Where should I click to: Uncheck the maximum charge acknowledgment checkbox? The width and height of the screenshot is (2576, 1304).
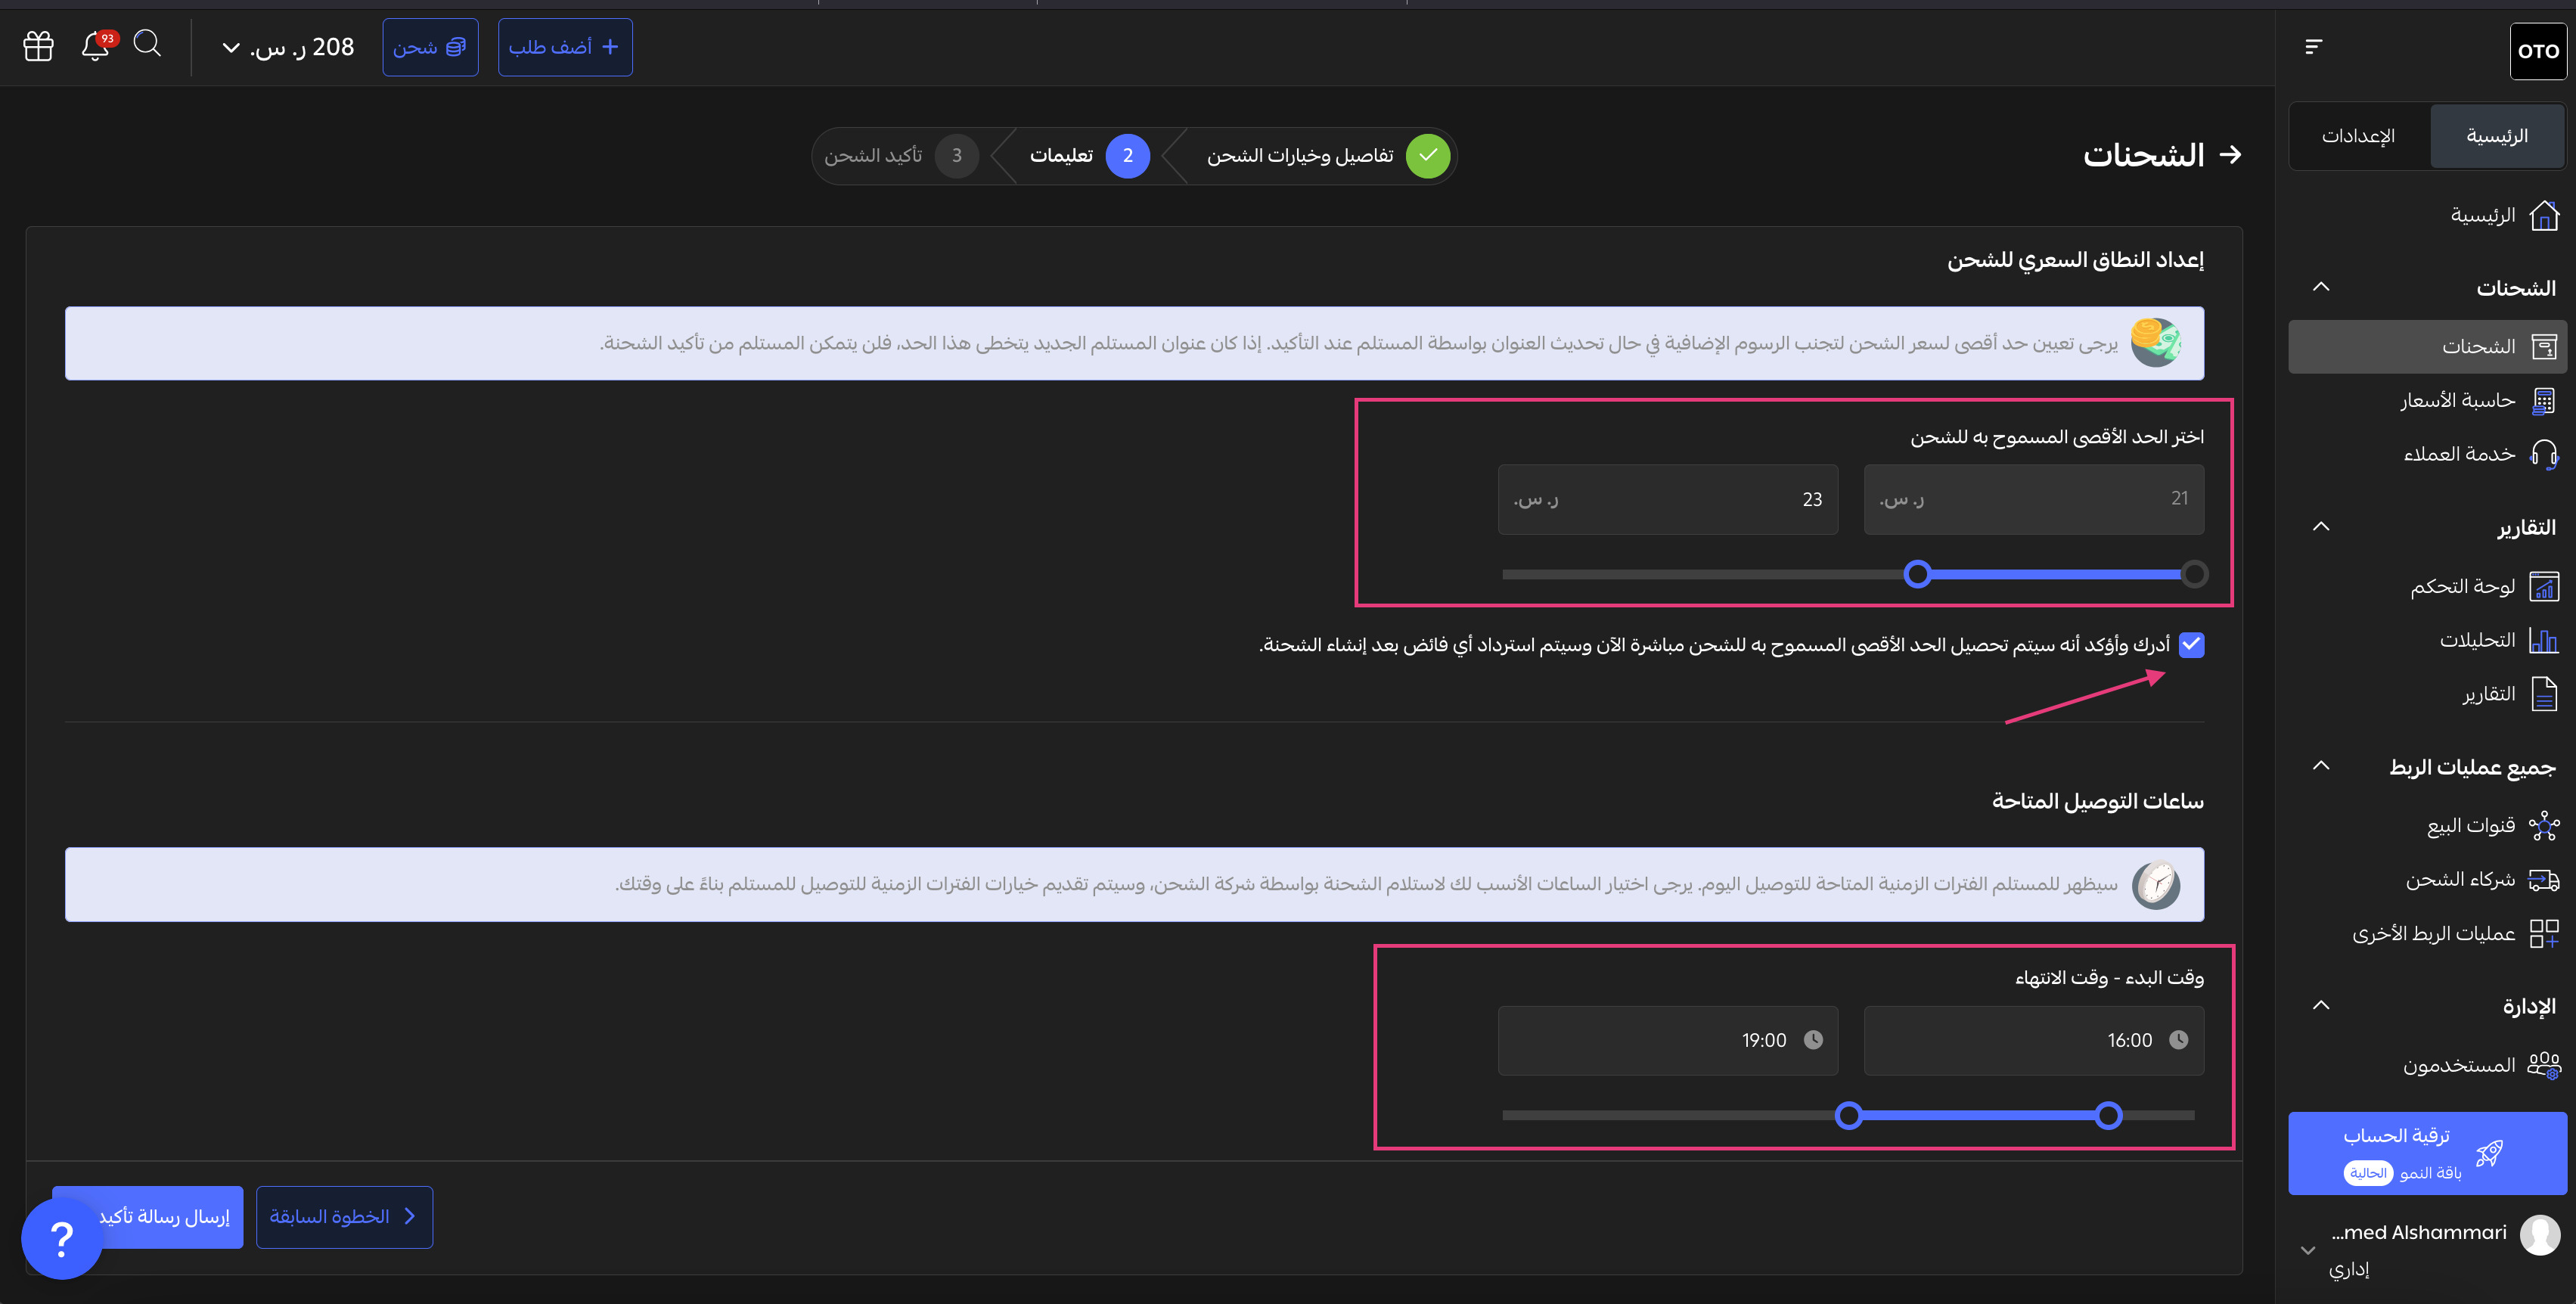[2191, 645]
